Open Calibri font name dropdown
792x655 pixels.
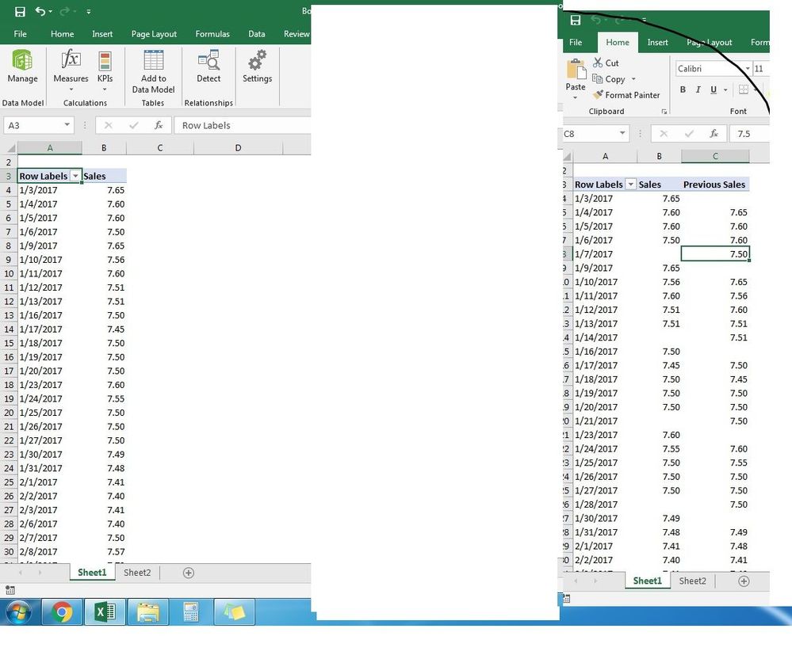(x=747, y=69)
